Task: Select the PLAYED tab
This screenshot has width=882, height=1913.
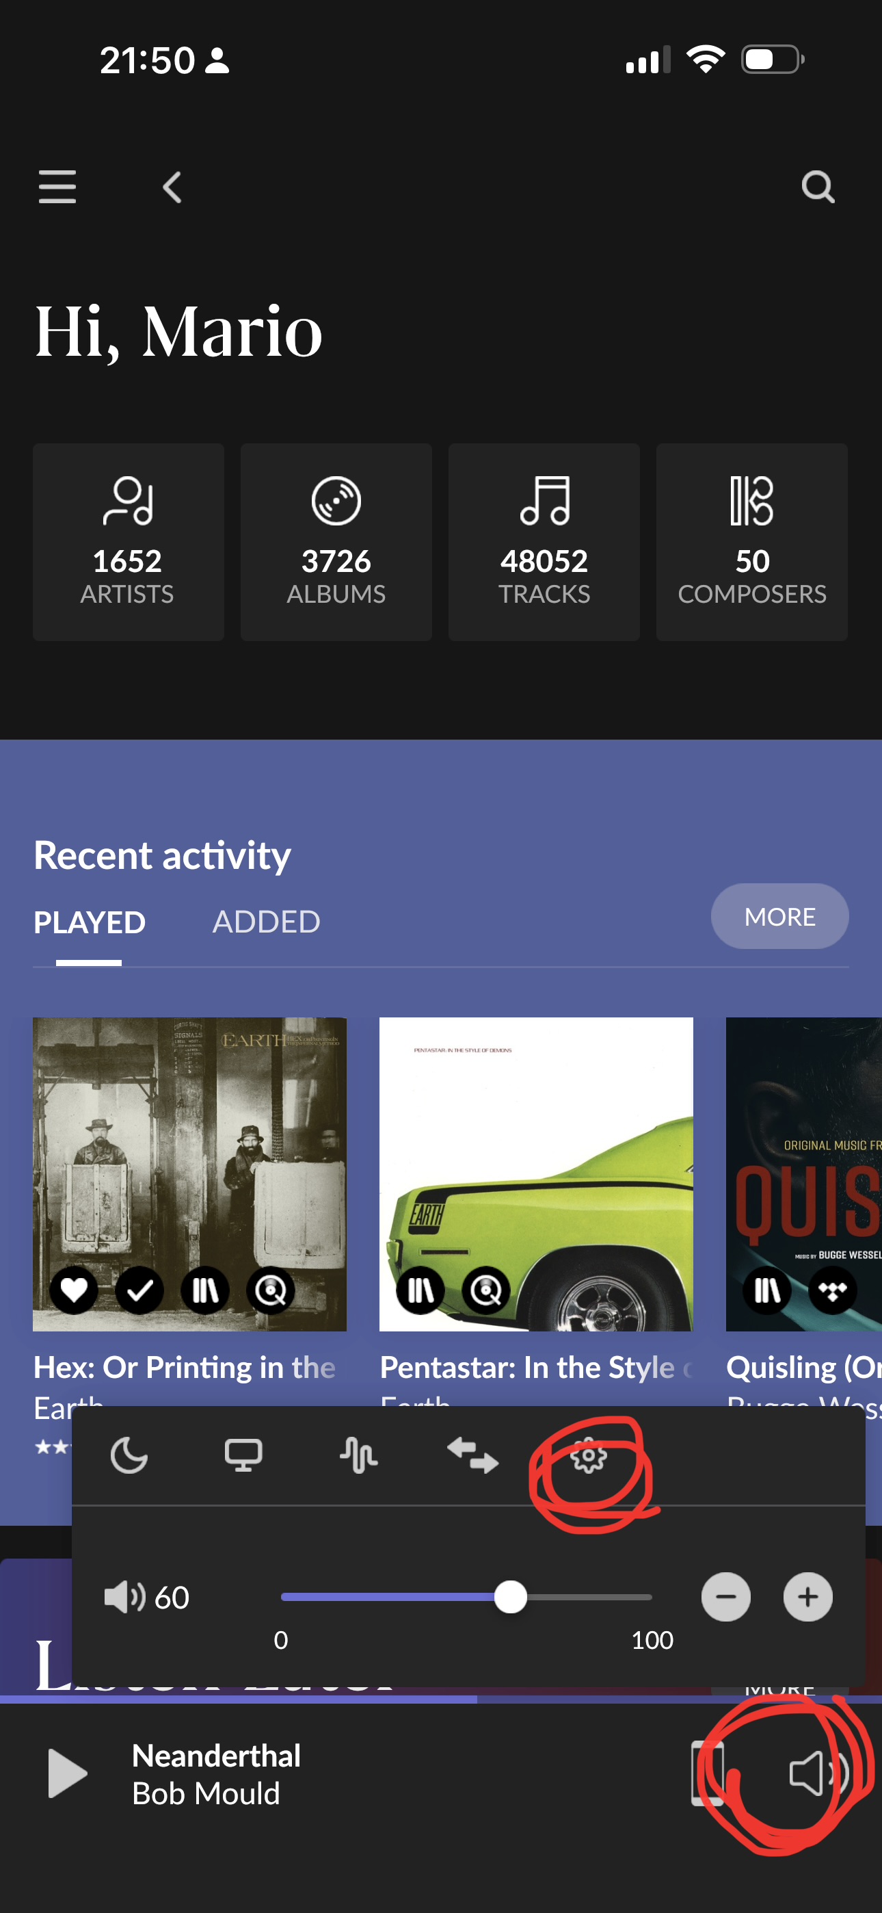Action: pos(89,922)
